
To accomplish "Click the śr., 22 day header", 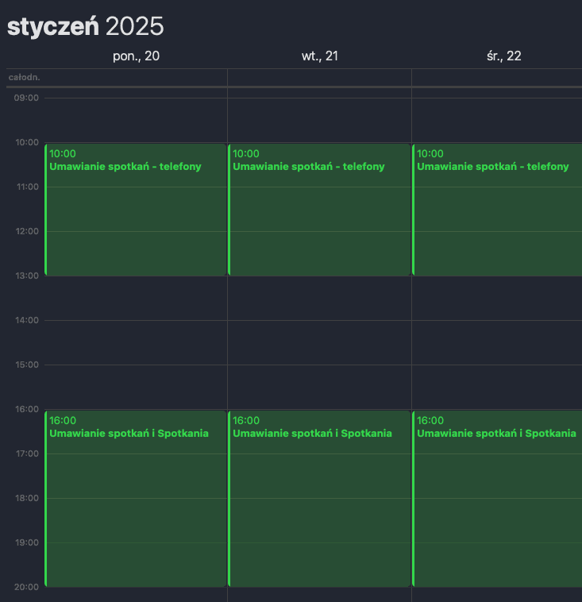I will [x=503, y=56].
